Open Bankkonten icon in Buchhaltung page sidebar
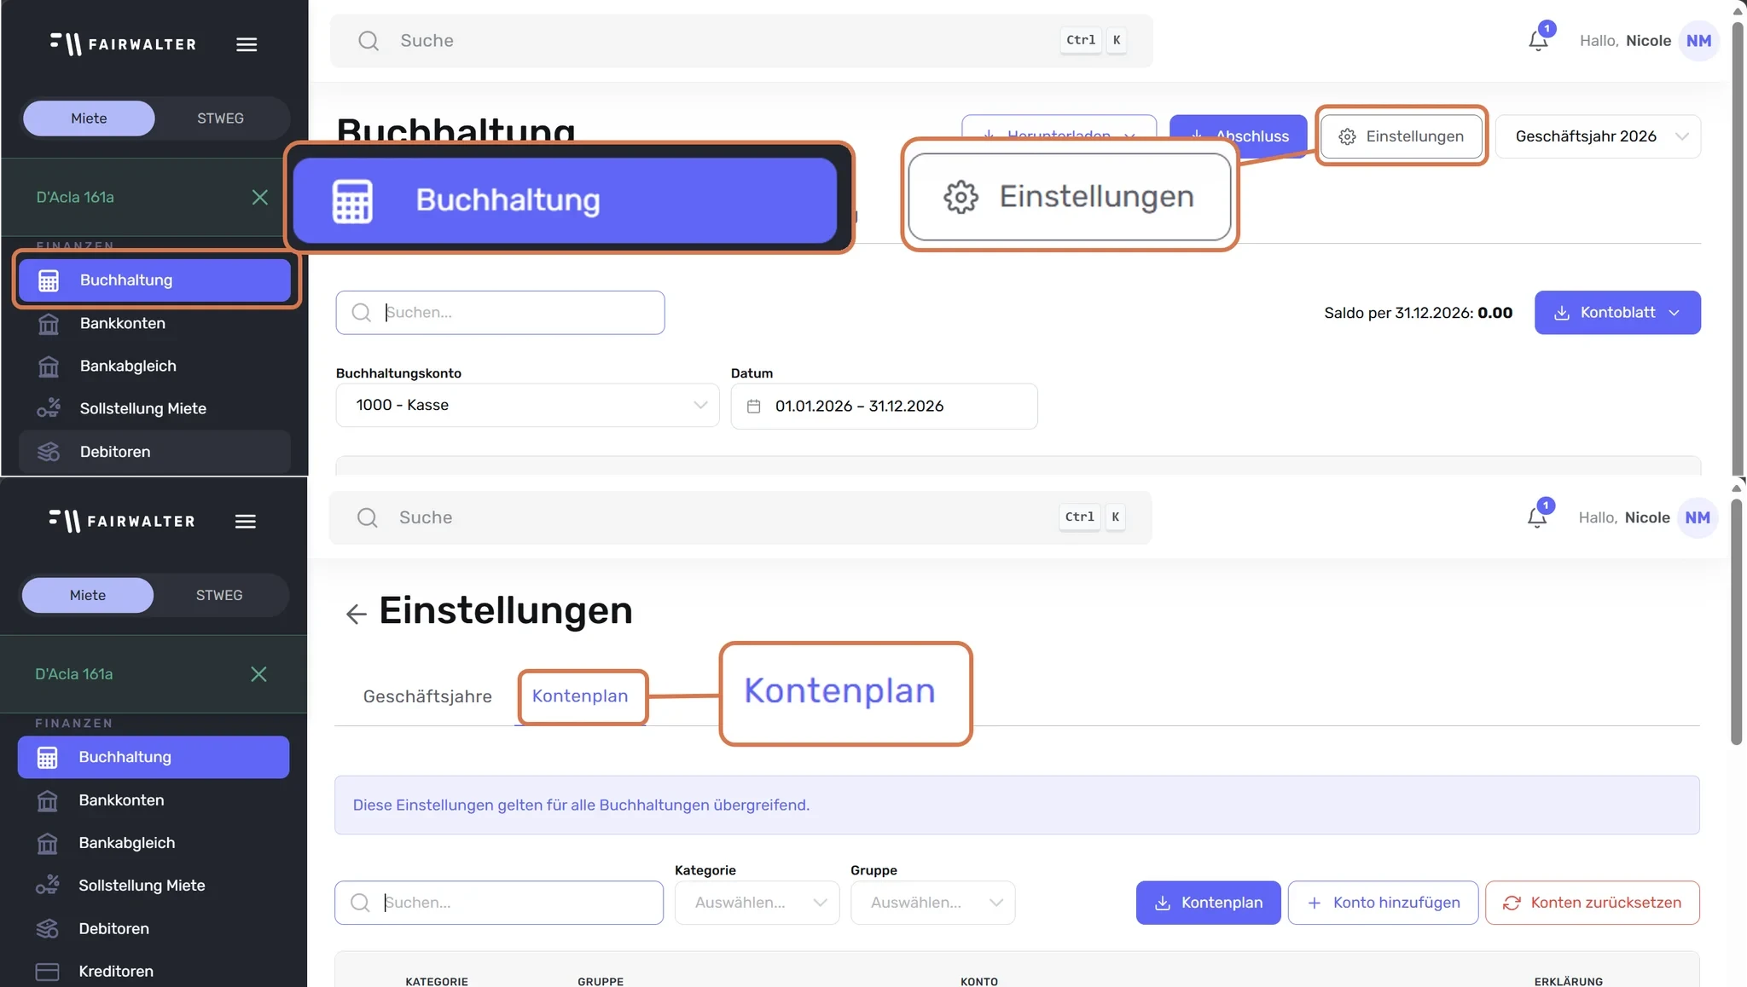The image size is (1747, 987). 49,324
